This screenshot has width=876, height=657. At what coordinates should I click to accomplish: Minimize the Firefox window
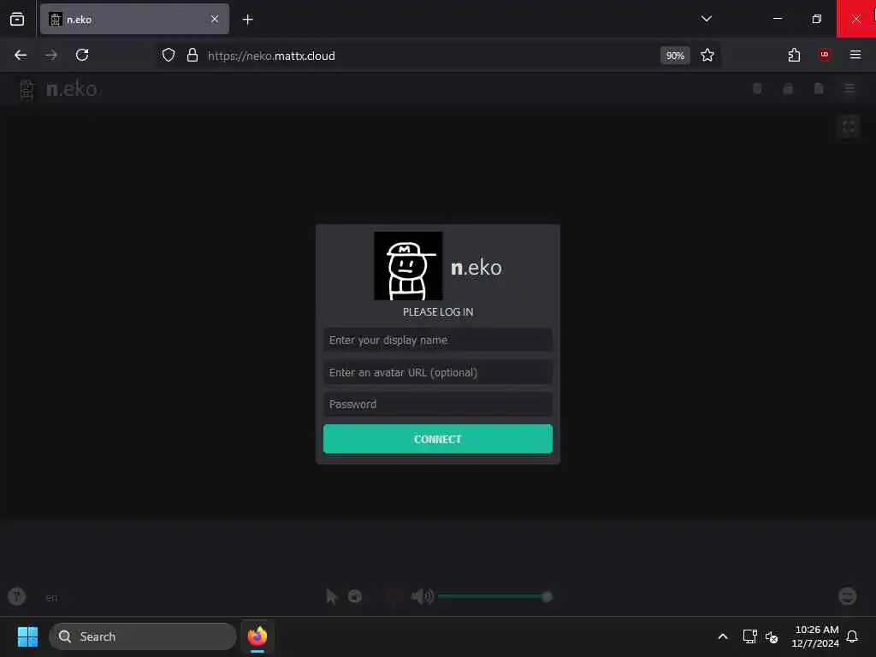coord(777,19)
